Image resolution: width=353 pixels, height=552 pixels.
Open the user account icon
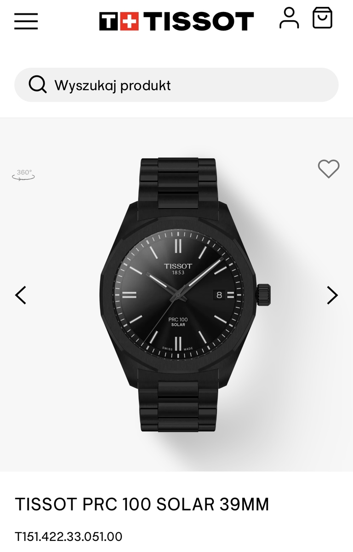tap(289, 18)
